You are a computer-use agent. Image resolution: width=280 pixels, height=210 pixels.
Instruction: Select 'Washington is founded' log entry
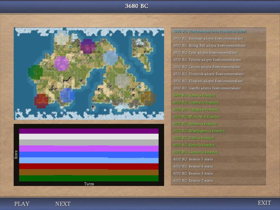[219, 131]
